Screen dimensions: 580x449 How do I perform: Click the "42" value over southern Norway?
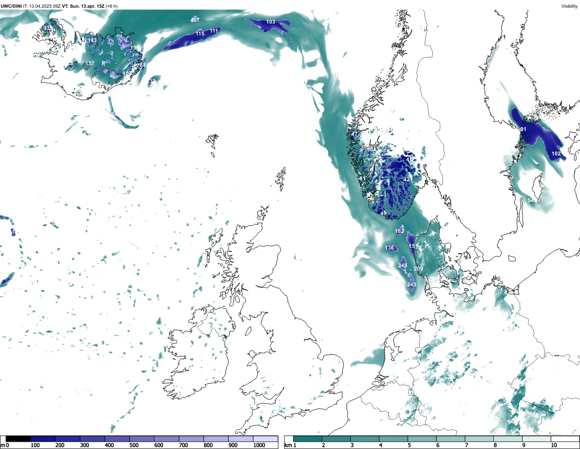406,179
